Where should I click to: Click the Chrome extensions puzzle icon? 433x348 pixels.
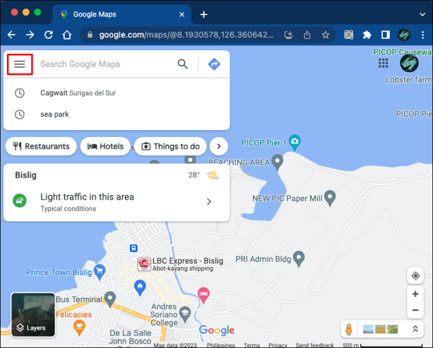click(x=366, y=35)
